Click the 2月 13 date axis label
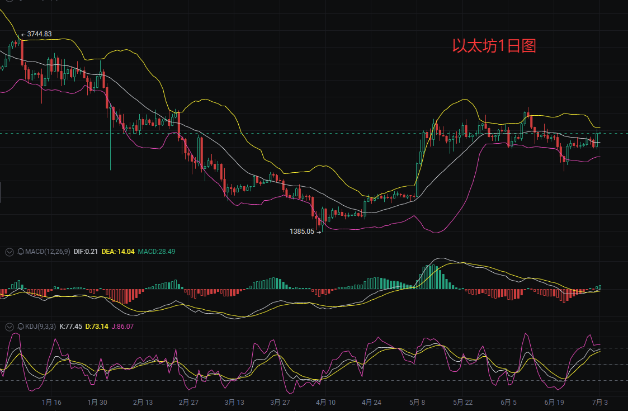The width and height of the screenshot is (628, 411). pyautogui.click(x=143, y=402)
